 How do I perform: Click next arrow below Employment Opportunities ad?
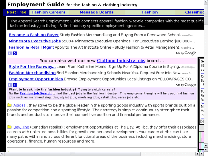pos(15,85)
